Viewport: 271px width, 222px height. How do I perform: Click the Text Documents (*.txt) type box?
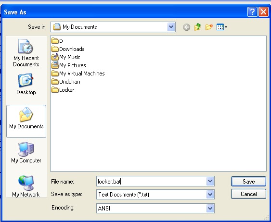click(x=155, y=195)
